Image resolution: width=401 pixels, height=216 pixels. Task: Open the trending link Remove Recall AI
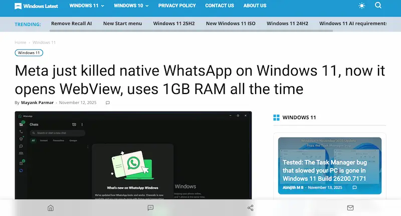71,23
